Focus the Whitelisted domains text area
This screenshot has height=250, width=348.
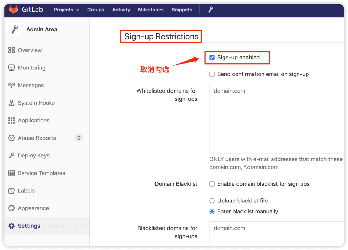pos(277,119)
